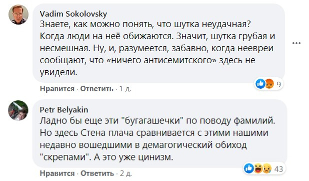Reply to Petr's comment via Ответить
The height and width of the screenshot is (181, 309).
(97, 173)
